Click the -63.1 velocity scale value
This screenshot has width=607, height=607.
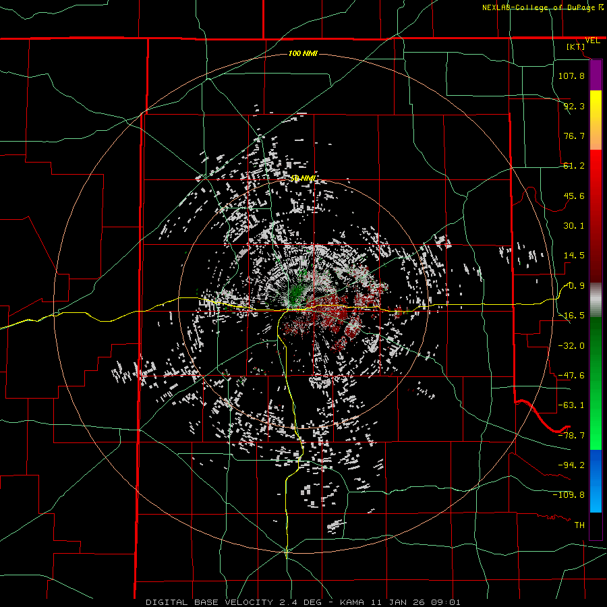[571, 405]
